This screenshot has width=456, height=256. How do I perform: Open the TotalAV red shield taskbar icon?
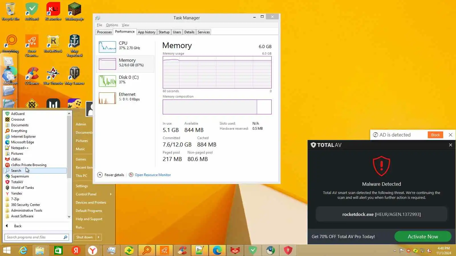(x=288, y=250)
